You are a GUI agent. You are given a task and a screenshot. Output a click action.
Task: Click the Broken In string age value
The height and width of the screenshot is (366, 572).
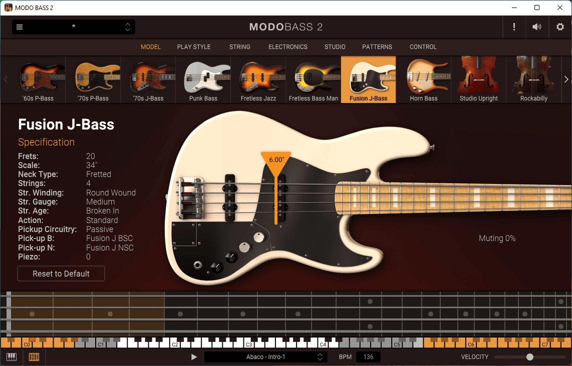(x=103, y=211)
